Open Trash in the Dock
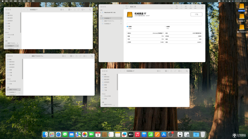 pyautogui.click(x=203, y=134)
